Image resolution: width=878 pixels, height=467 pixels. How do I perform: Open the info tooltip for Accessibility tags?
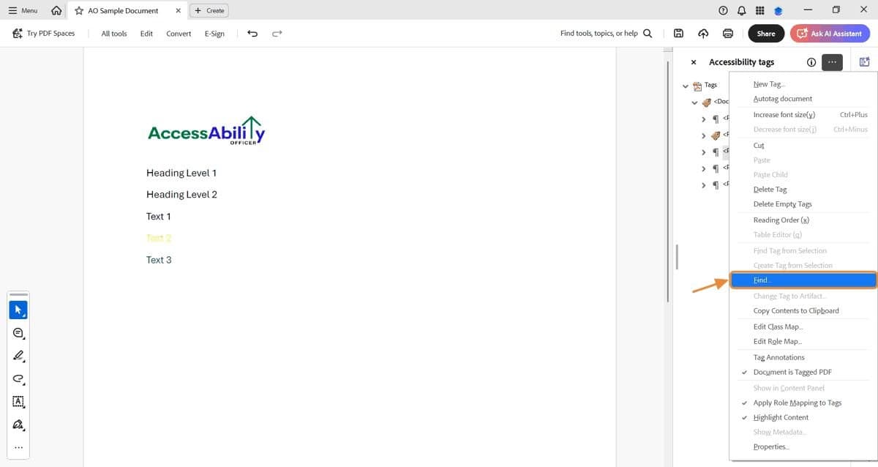(x=811, y=62)
